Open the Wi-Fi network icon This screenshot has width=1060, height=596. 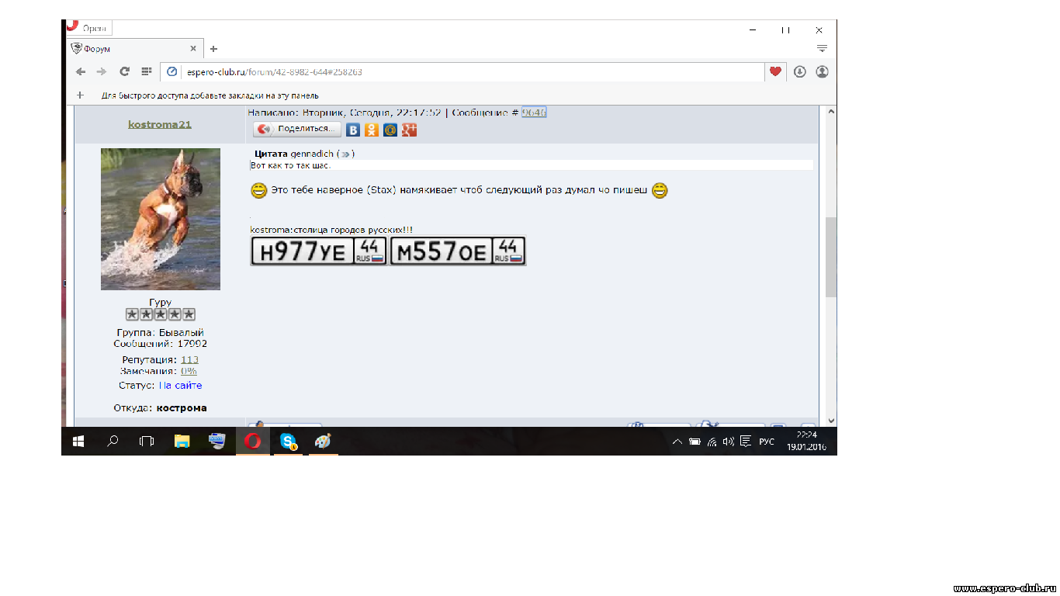click(712, 442)
